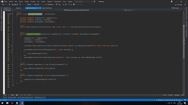Viewport: 188px width, 105px height.
Task: Click the Open File folder icon
Action: point(13,5)
